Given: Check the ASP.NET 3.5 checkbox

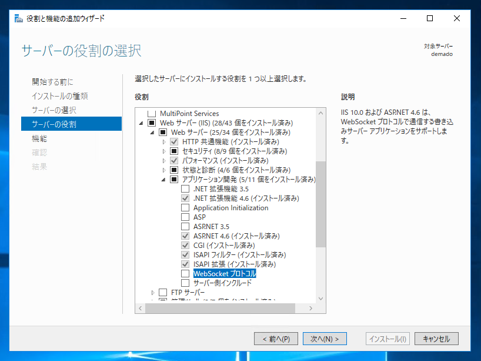Looking at the screenshot, I should [185, 226].
